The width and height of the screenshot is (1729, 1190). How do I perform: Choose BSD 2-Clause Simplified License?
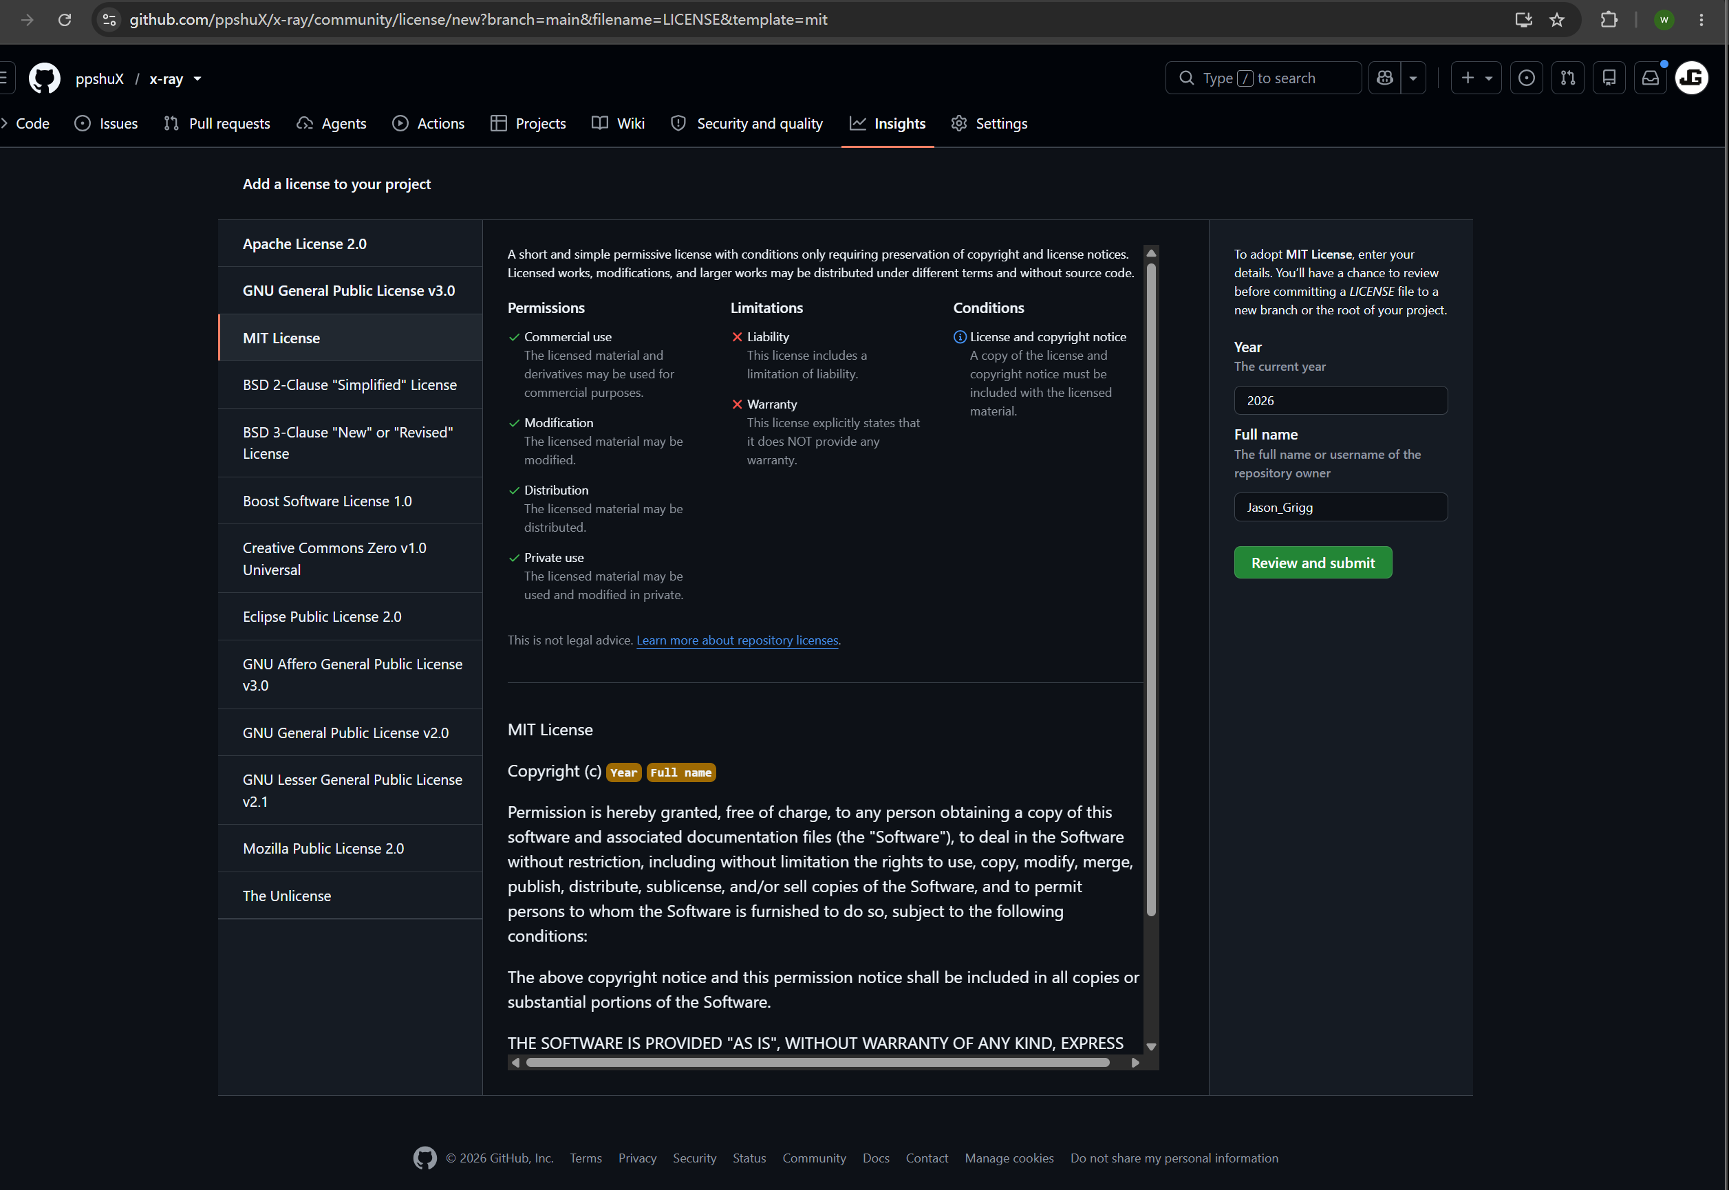click(350, 385)
